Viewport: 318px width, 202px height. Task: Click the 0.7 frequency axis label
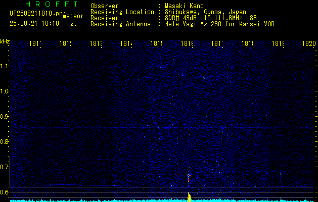click(5, 167)
